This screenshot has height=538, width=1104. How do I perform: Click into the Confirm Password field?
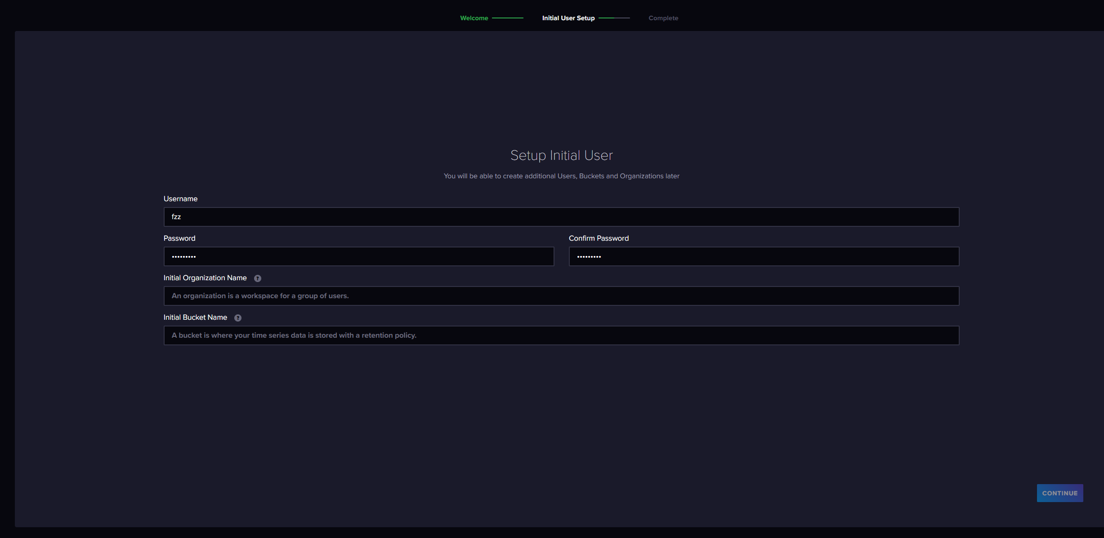[x=764, y=256]
